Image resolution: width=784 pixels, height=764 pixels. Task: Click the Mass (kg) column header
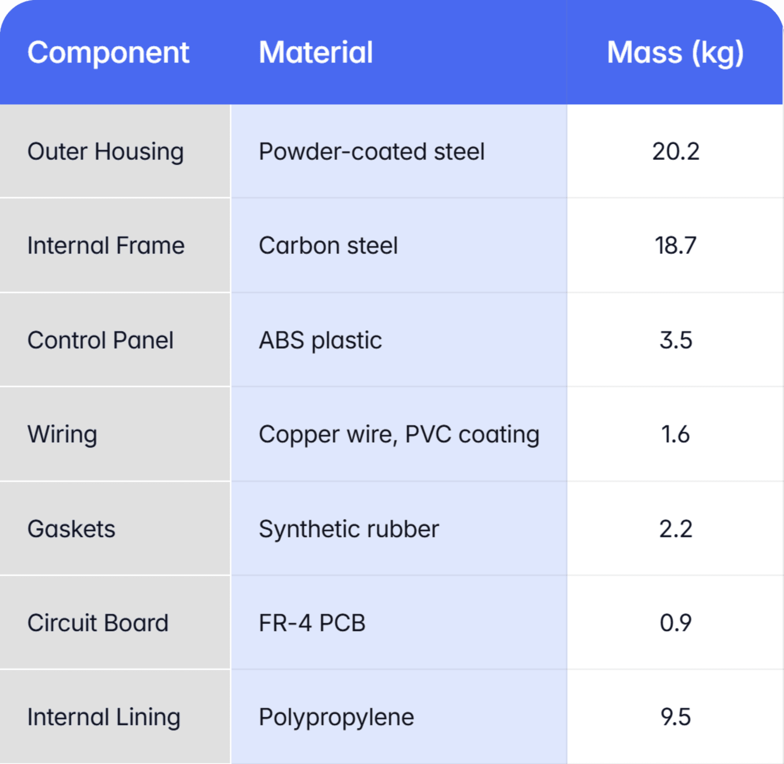coord(675,53)
